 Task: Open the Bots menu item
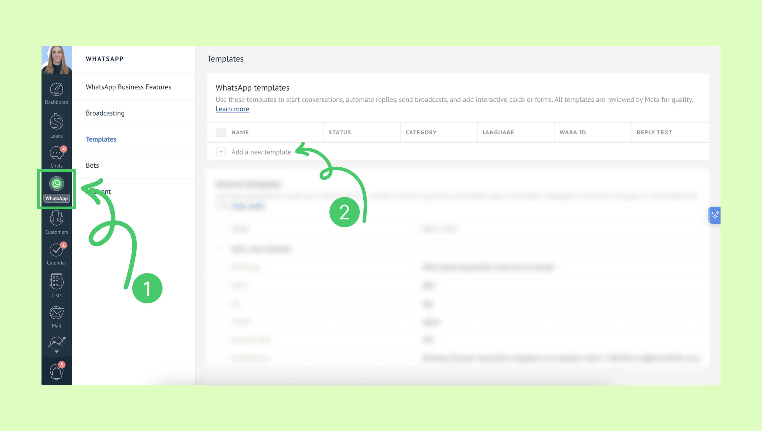(92, 165)
